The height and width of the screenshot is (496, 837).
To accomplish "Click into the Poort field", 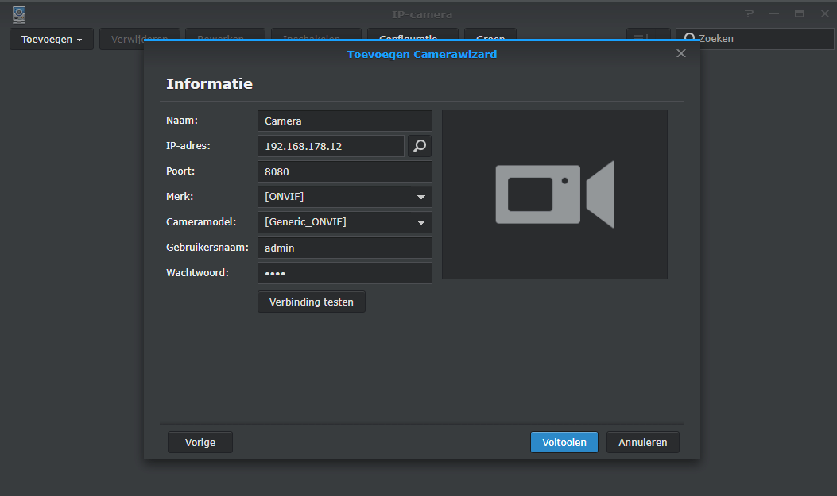I will (x=344, y=171).
